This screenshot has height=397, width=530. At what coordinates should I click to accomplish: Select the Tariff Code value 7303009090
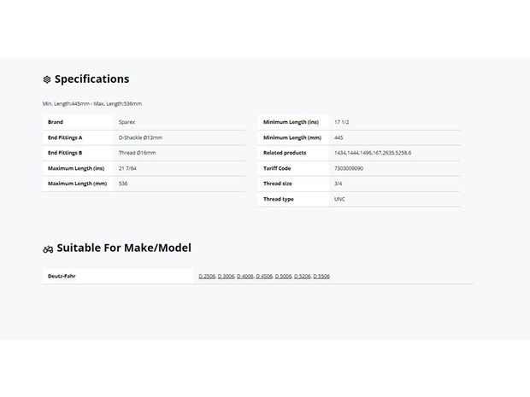(349, 168)
